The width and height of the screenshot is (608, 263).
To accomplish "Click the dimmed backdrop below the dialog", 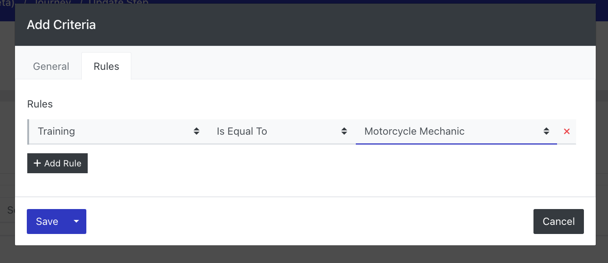I will pos(304,255).
